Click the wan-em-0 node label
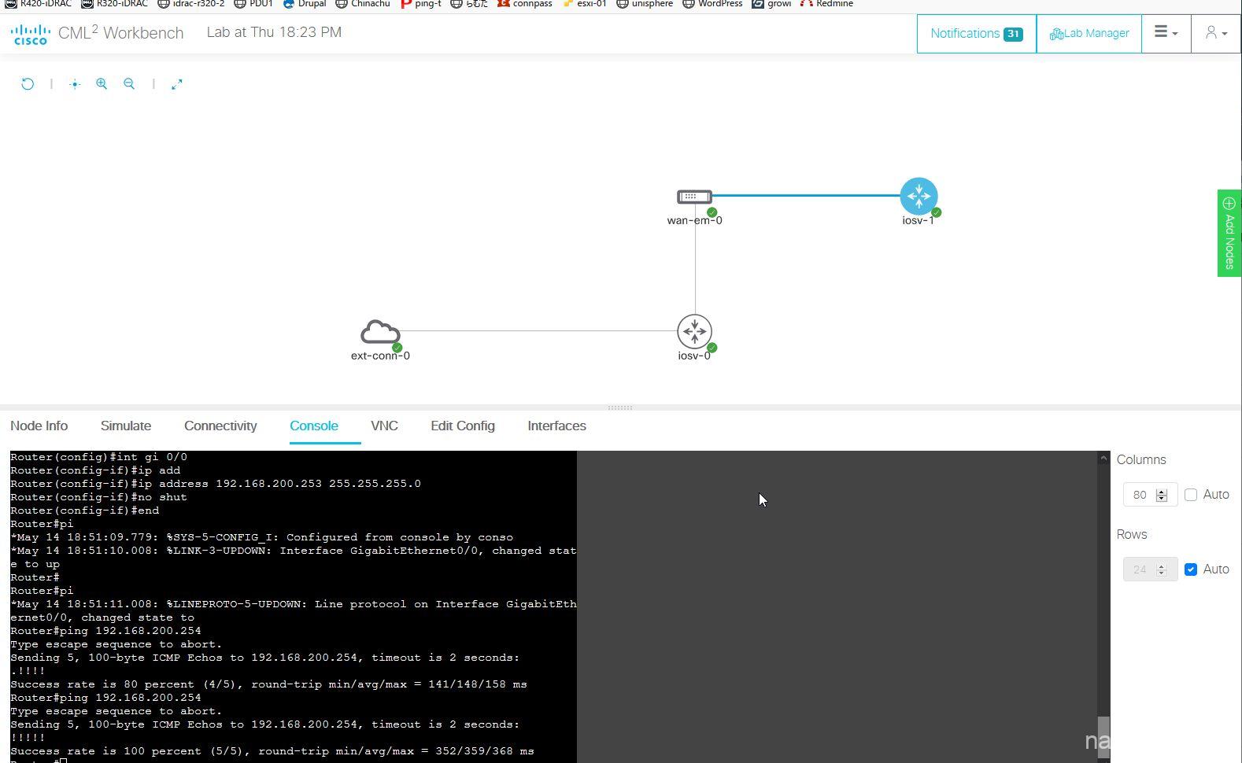 coord(694,220)
